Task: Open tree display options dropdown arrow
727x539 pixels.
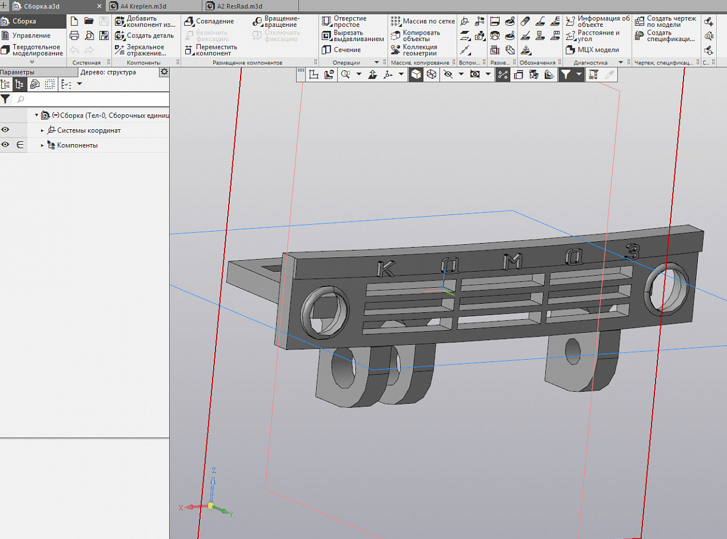Action: 80,85
